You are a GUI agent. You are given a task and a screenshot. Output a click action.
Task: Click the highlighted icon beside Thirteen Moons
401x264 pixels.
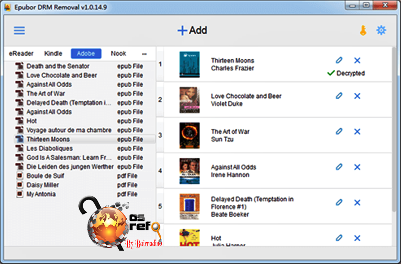(20, 139)
